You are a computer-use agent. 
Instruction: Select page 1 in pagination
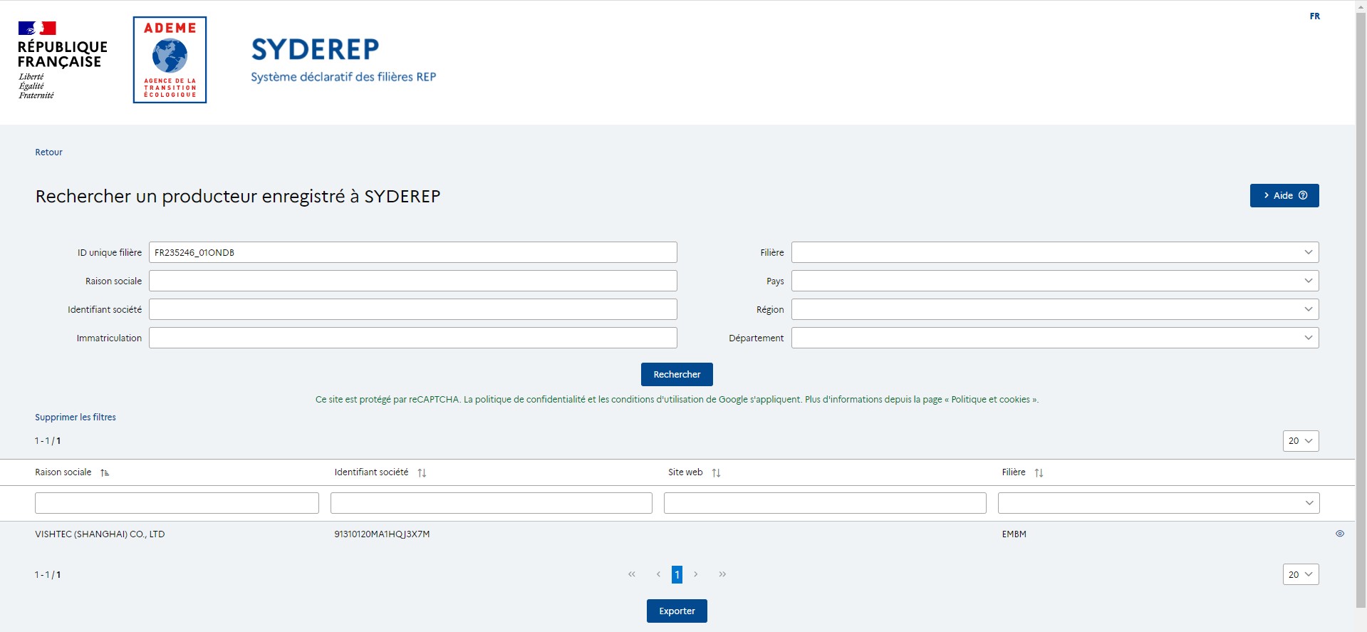click(677, 574)
